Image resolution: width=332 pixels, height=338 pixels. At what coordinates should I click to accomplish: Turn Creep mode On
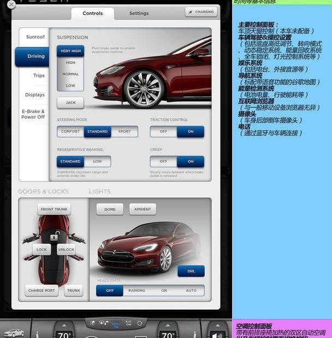[191, 161]
